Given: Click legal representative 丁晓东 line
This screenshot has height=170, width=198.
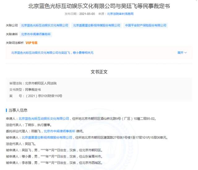Looking at the screenshot, I should (x=29, y=125).
